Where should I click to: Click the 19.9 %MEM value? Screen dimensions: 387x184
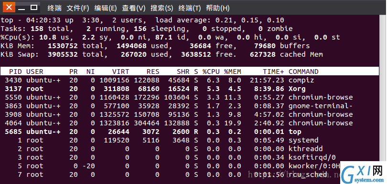click(x=233, y=123)
